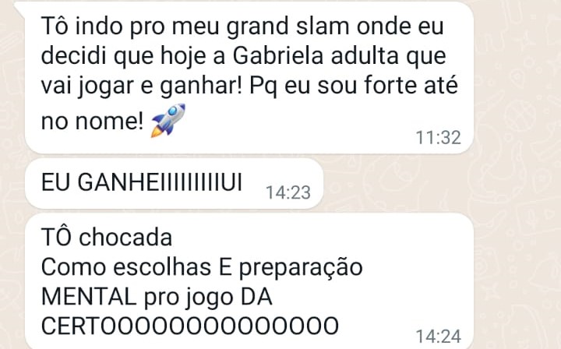Click the 14:24 timestamp
Image resolution: width=561 pixels, height=349 pixels.
click(438, 337)
